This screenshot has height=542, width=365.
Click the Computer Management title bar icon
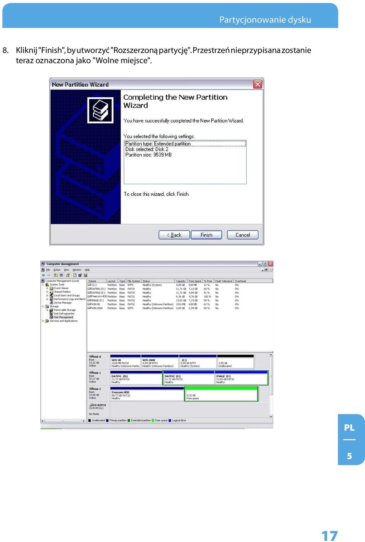[43, 264]
